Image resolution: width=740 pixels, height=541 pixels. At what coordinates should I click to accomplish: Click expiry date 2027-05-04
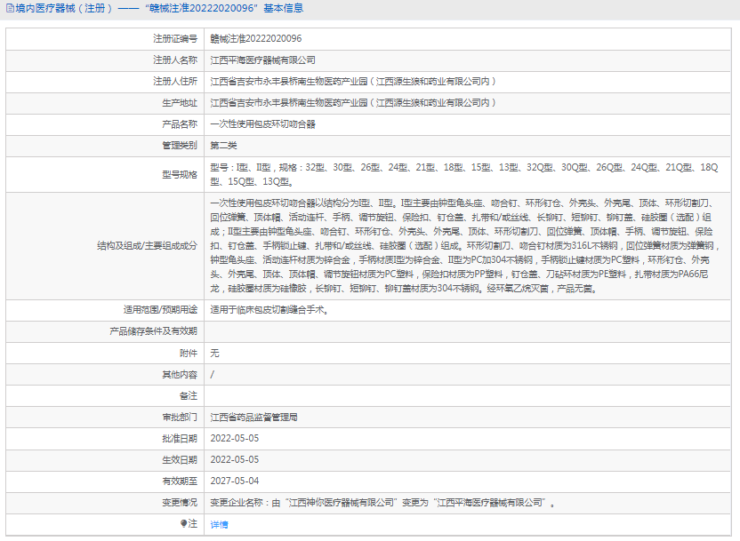(235, 481)
